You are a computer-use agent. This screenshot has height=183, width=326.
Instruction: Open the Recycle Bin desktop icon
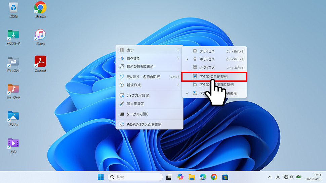coord(13,10)
